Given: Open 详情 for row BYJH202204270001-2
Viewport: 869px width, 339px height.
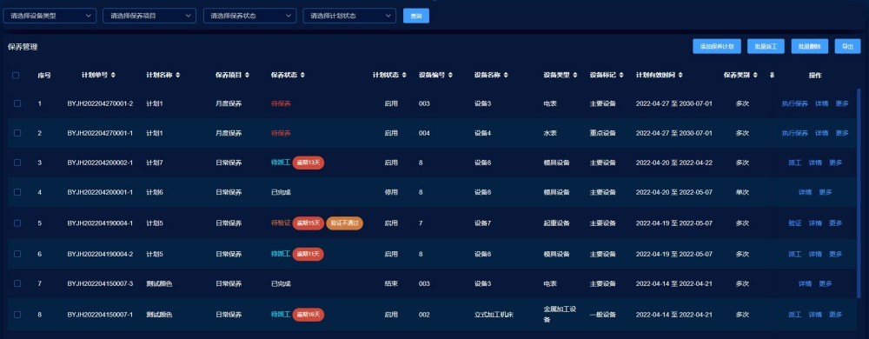Looking at the screenshot, I should [x=822, y=103].
